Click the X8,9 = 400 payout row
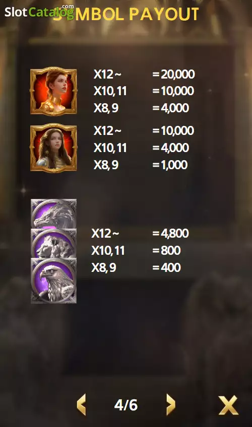This screenshot has height=427, width=252. [x=136, y=268]
